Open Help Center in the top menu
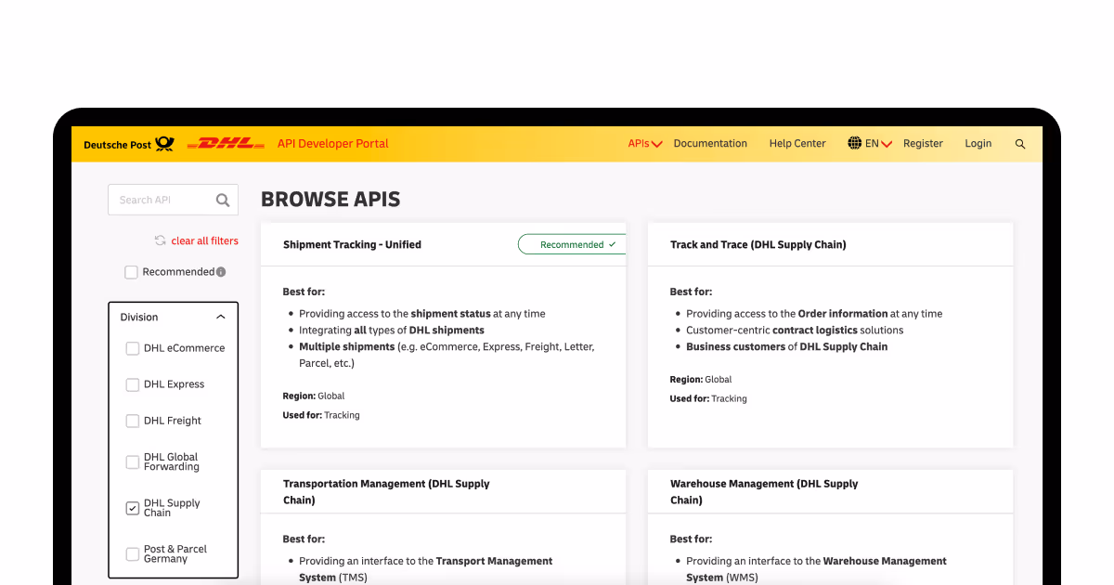The width and height of the screenshot is (1114, 585). 797,144
